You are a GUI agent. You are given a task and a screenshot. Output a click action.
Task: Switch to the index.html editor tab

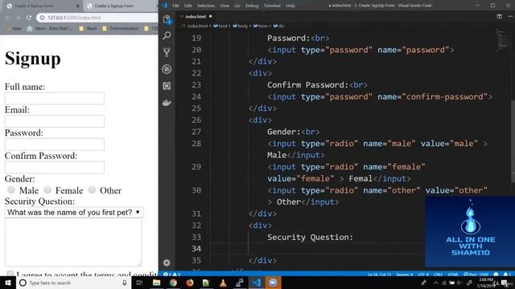pos(196,16)
